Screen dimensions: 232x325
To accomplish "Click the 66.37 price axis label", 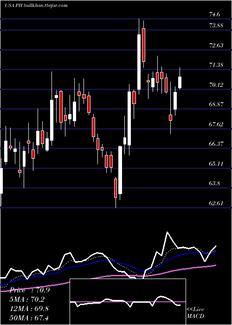I will click(216, 144).
